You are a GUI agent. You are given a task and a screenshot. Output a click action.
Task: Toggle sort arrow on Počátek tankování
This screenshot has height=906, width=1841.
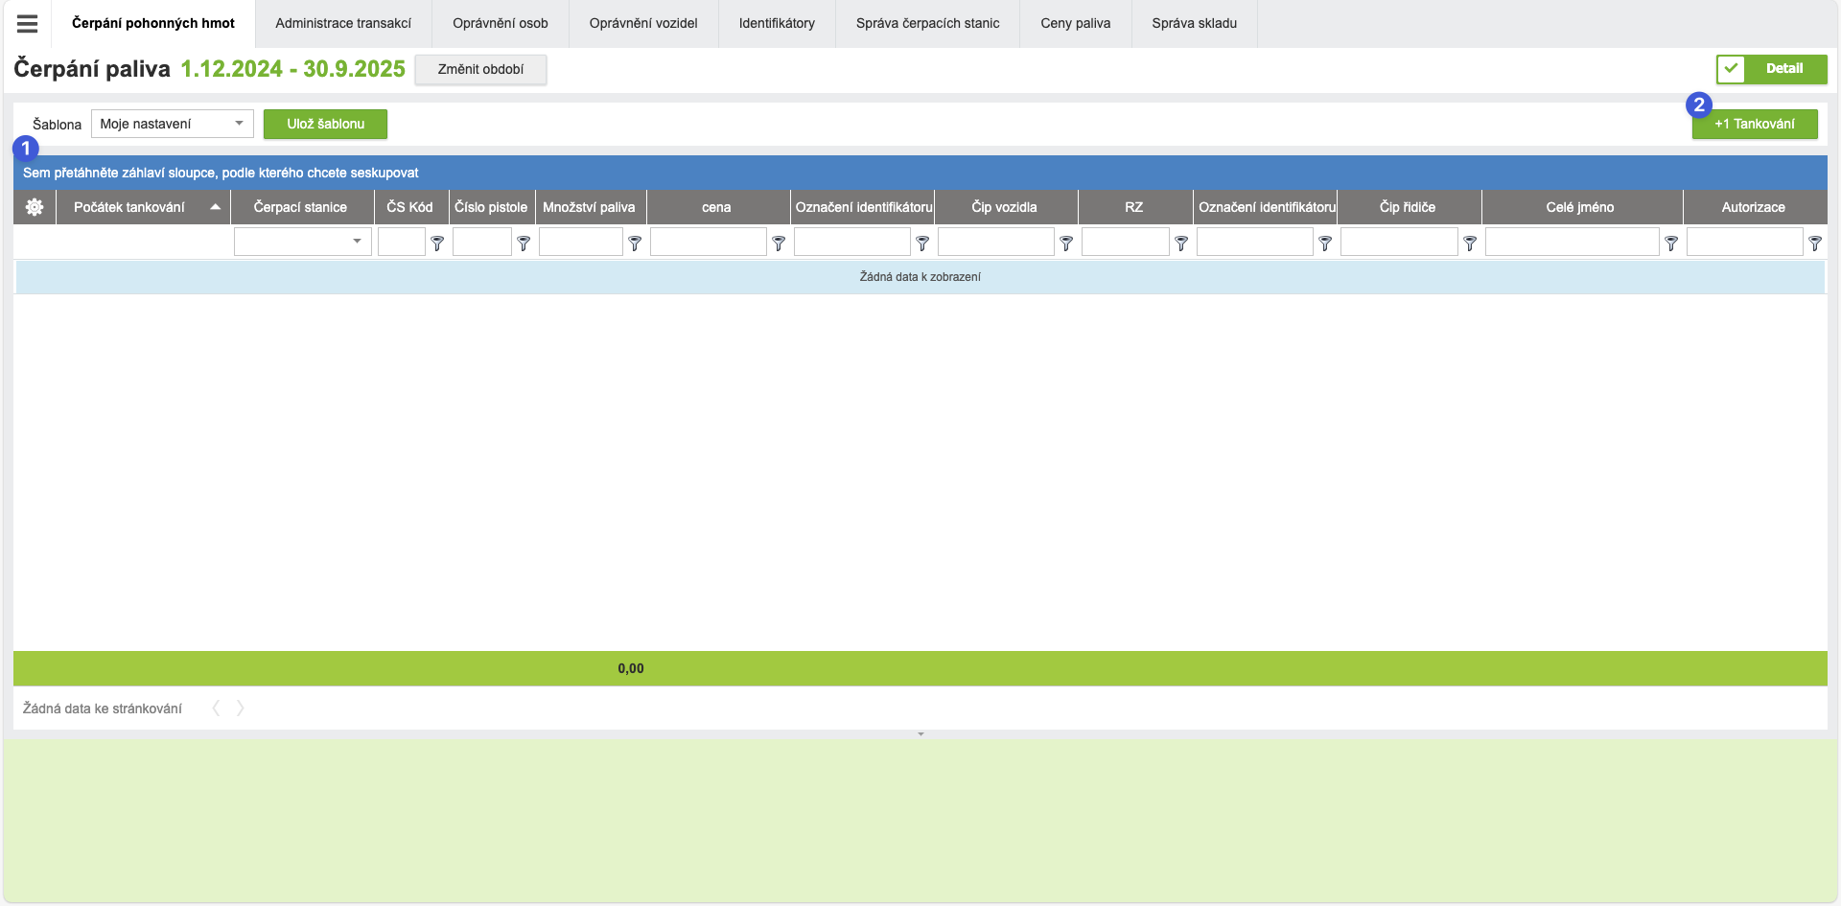[x=216, y=207]
